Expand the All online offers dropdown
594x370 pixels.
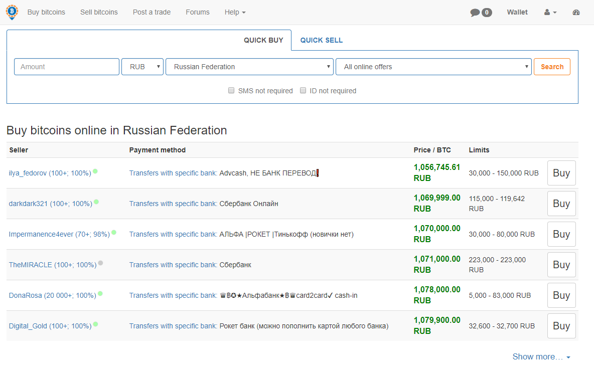point(433,67)
